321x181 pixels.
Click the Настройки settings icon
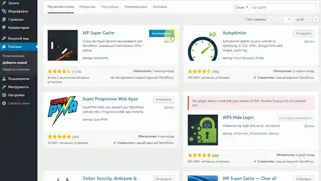click(x=4, y=95)
